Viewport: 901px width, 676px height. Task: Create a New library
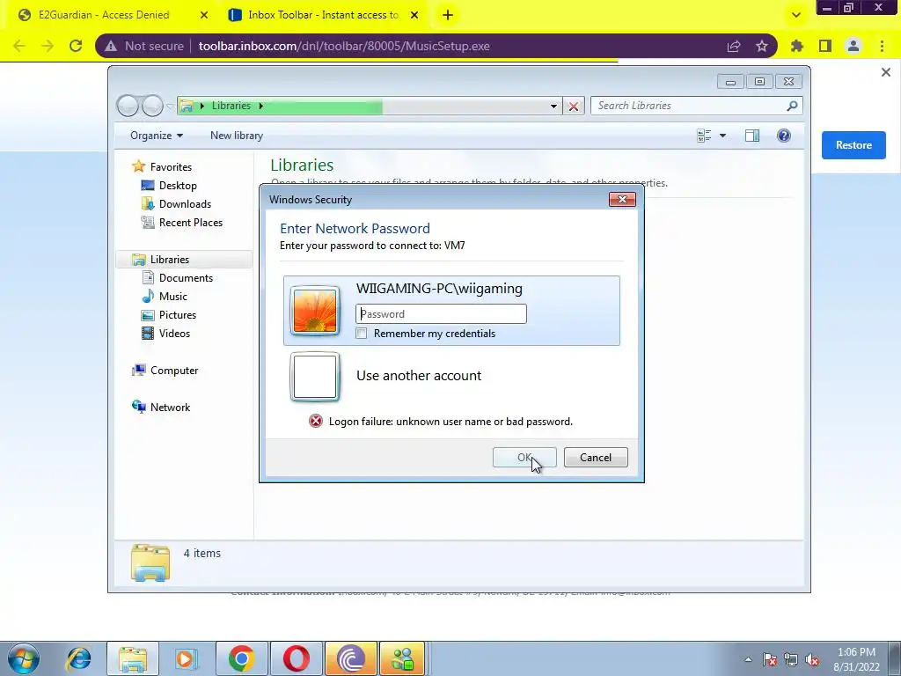(x=237, y=136)
